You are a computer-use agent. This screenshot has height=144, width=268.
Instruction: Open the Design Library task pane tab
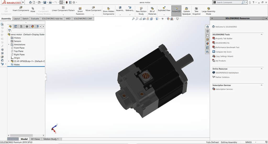coord(208,31)
